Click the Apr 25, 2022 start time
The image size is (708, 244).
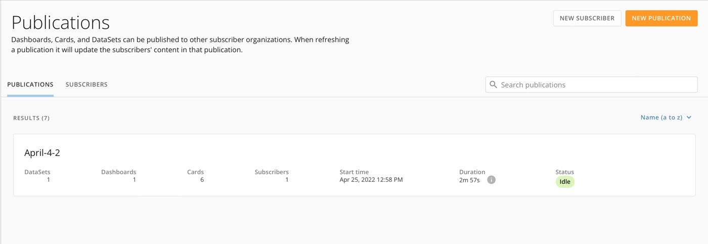point(371,180)
